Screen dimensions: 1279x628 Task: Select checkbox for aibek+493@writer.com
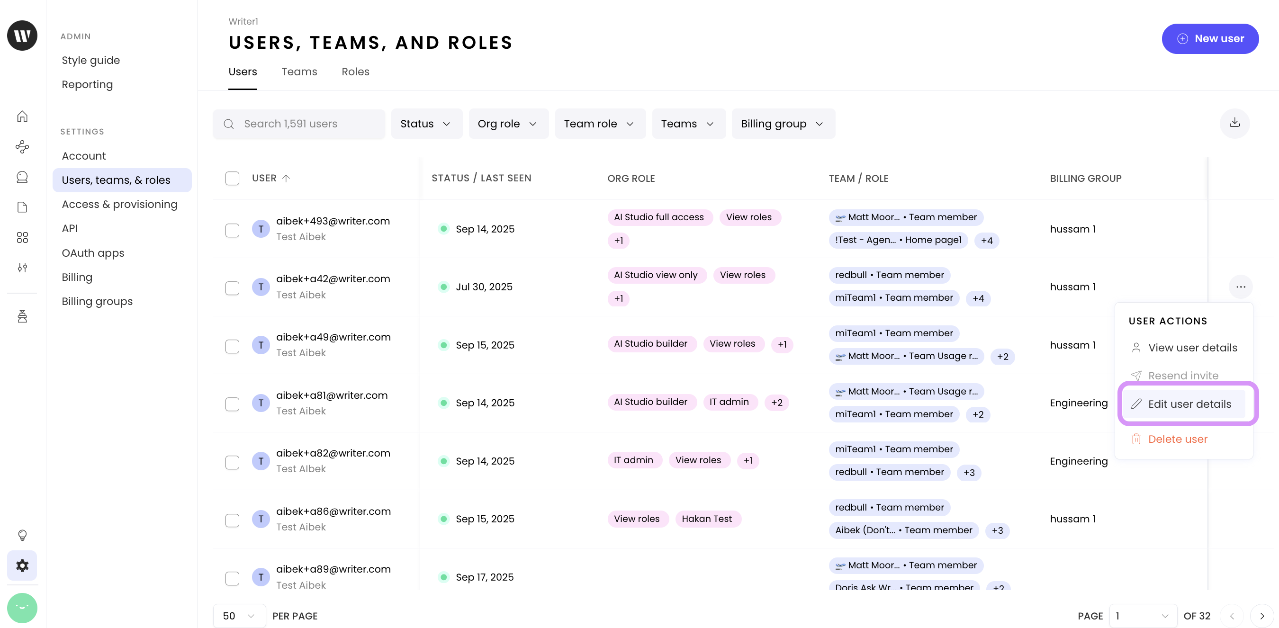tap(232, 230)
